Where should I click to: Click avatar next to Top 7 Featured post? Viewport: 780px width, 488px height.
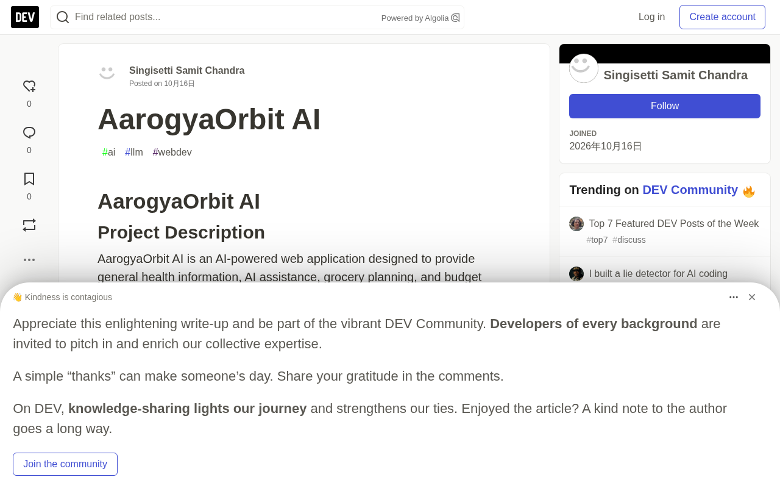point(576,224)
